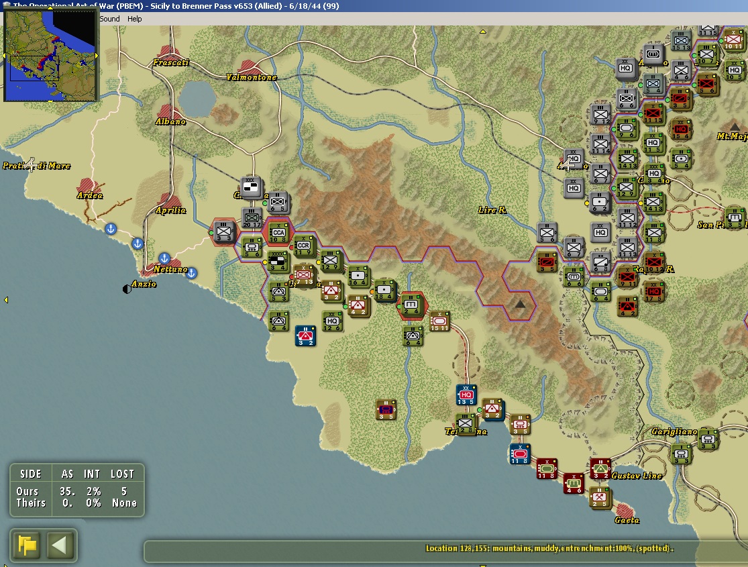Select the green XXXX army unit 3-4
This screenshot has width=748, height=567.
(278, 261)
